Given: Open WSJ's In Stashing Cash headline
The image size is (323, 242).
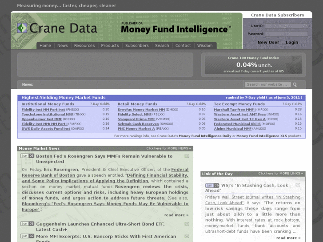Looking at the screenshot, I should [x=247, y=188].
